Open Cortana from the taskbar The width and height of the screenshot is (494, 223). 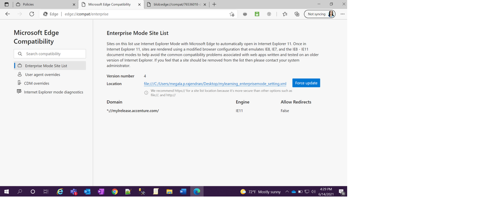[x=33, y=191]
